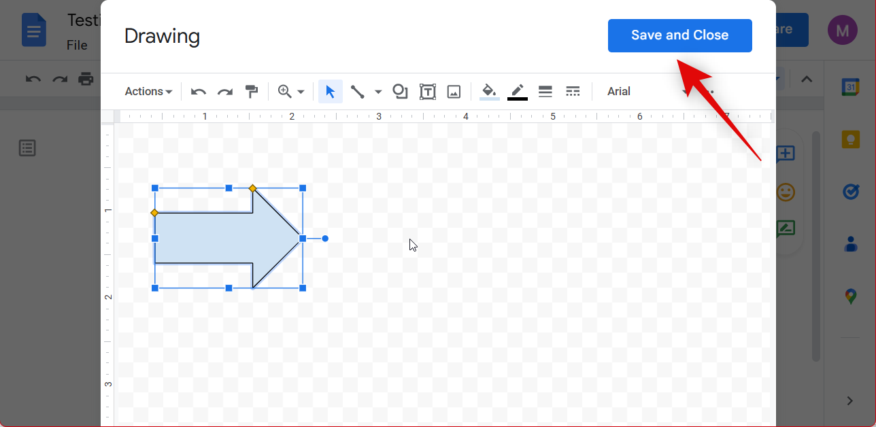
Task: Click the Print icon in the Docs toolbar
Action: tap(86, 79)
